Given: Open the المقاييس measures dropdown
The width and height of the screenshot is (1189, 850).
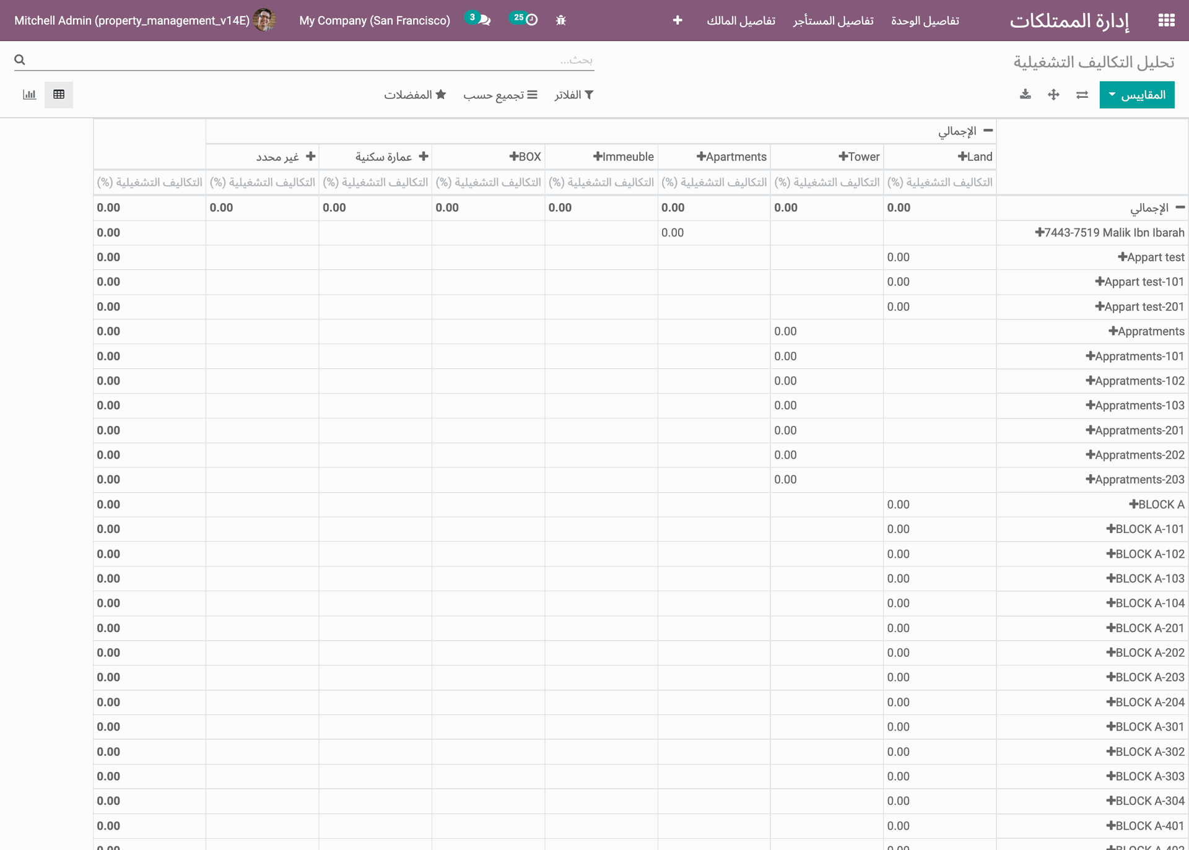Looking at the screenshot, I should point(1137,95).
